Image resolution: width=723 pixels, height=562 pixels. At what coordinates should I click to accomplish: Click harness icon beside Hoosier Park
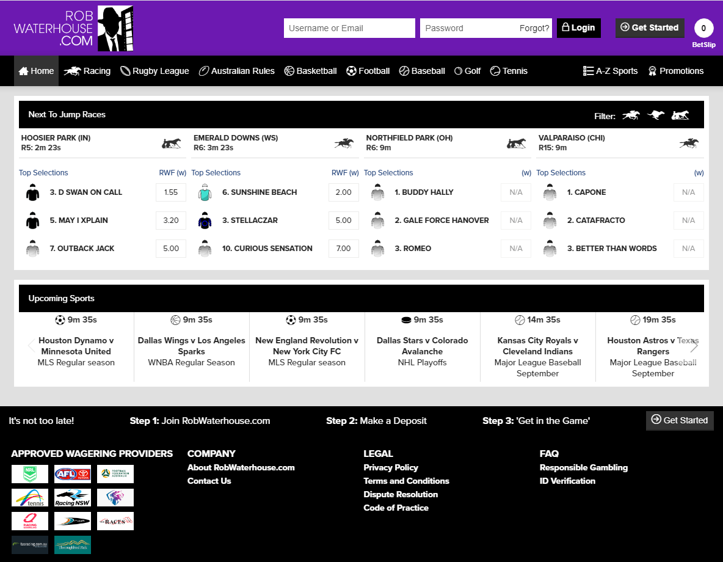pyautogui.click(x=171, y=144)
